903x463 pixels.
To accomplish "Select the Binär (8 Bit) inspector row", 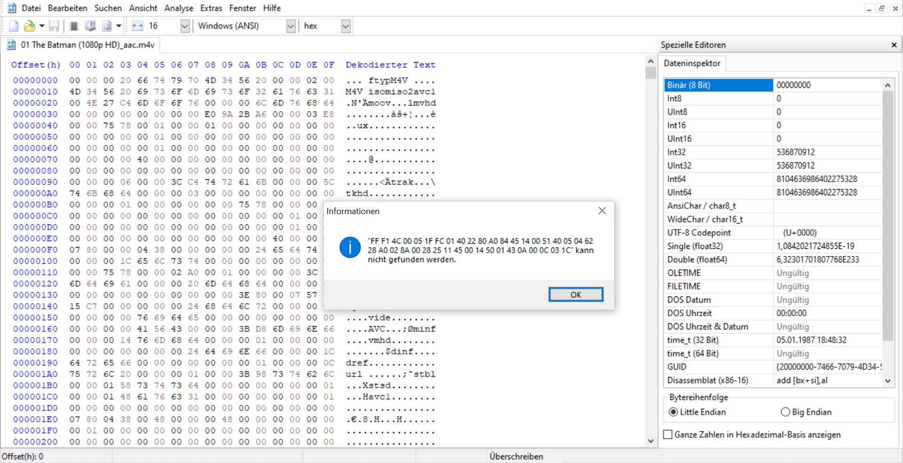I will (773, 85).
